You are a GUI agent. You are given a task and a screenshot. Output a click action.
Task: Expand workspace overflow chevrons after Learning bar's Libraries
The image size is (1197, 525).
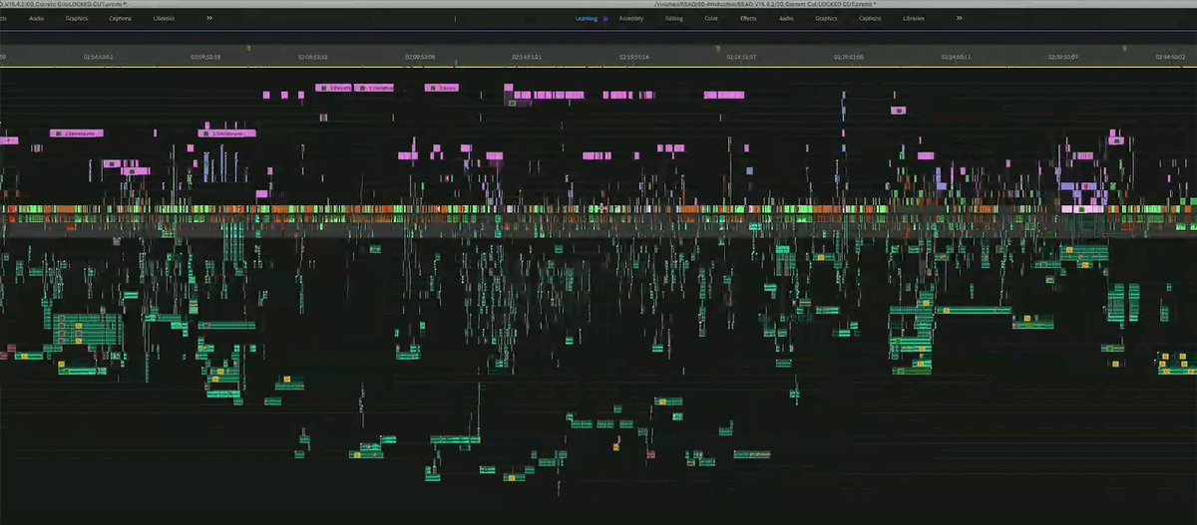960,18
